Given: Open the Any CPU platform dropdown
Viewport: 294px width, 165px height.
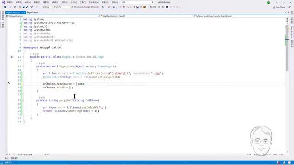Looking at the screenshot, I should pyautogui.click(x=61, y=7).
